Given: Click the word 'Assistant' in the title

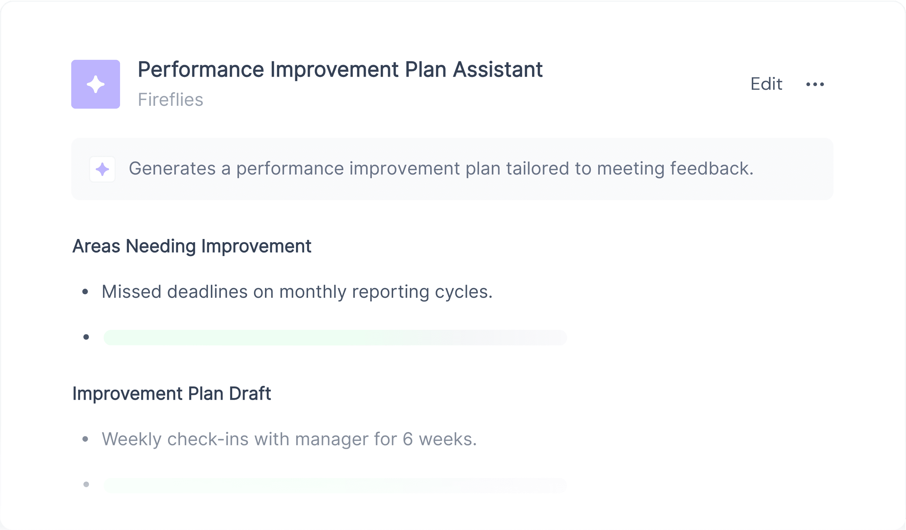Looking at the screenshot, I should (x=498, y=69).
